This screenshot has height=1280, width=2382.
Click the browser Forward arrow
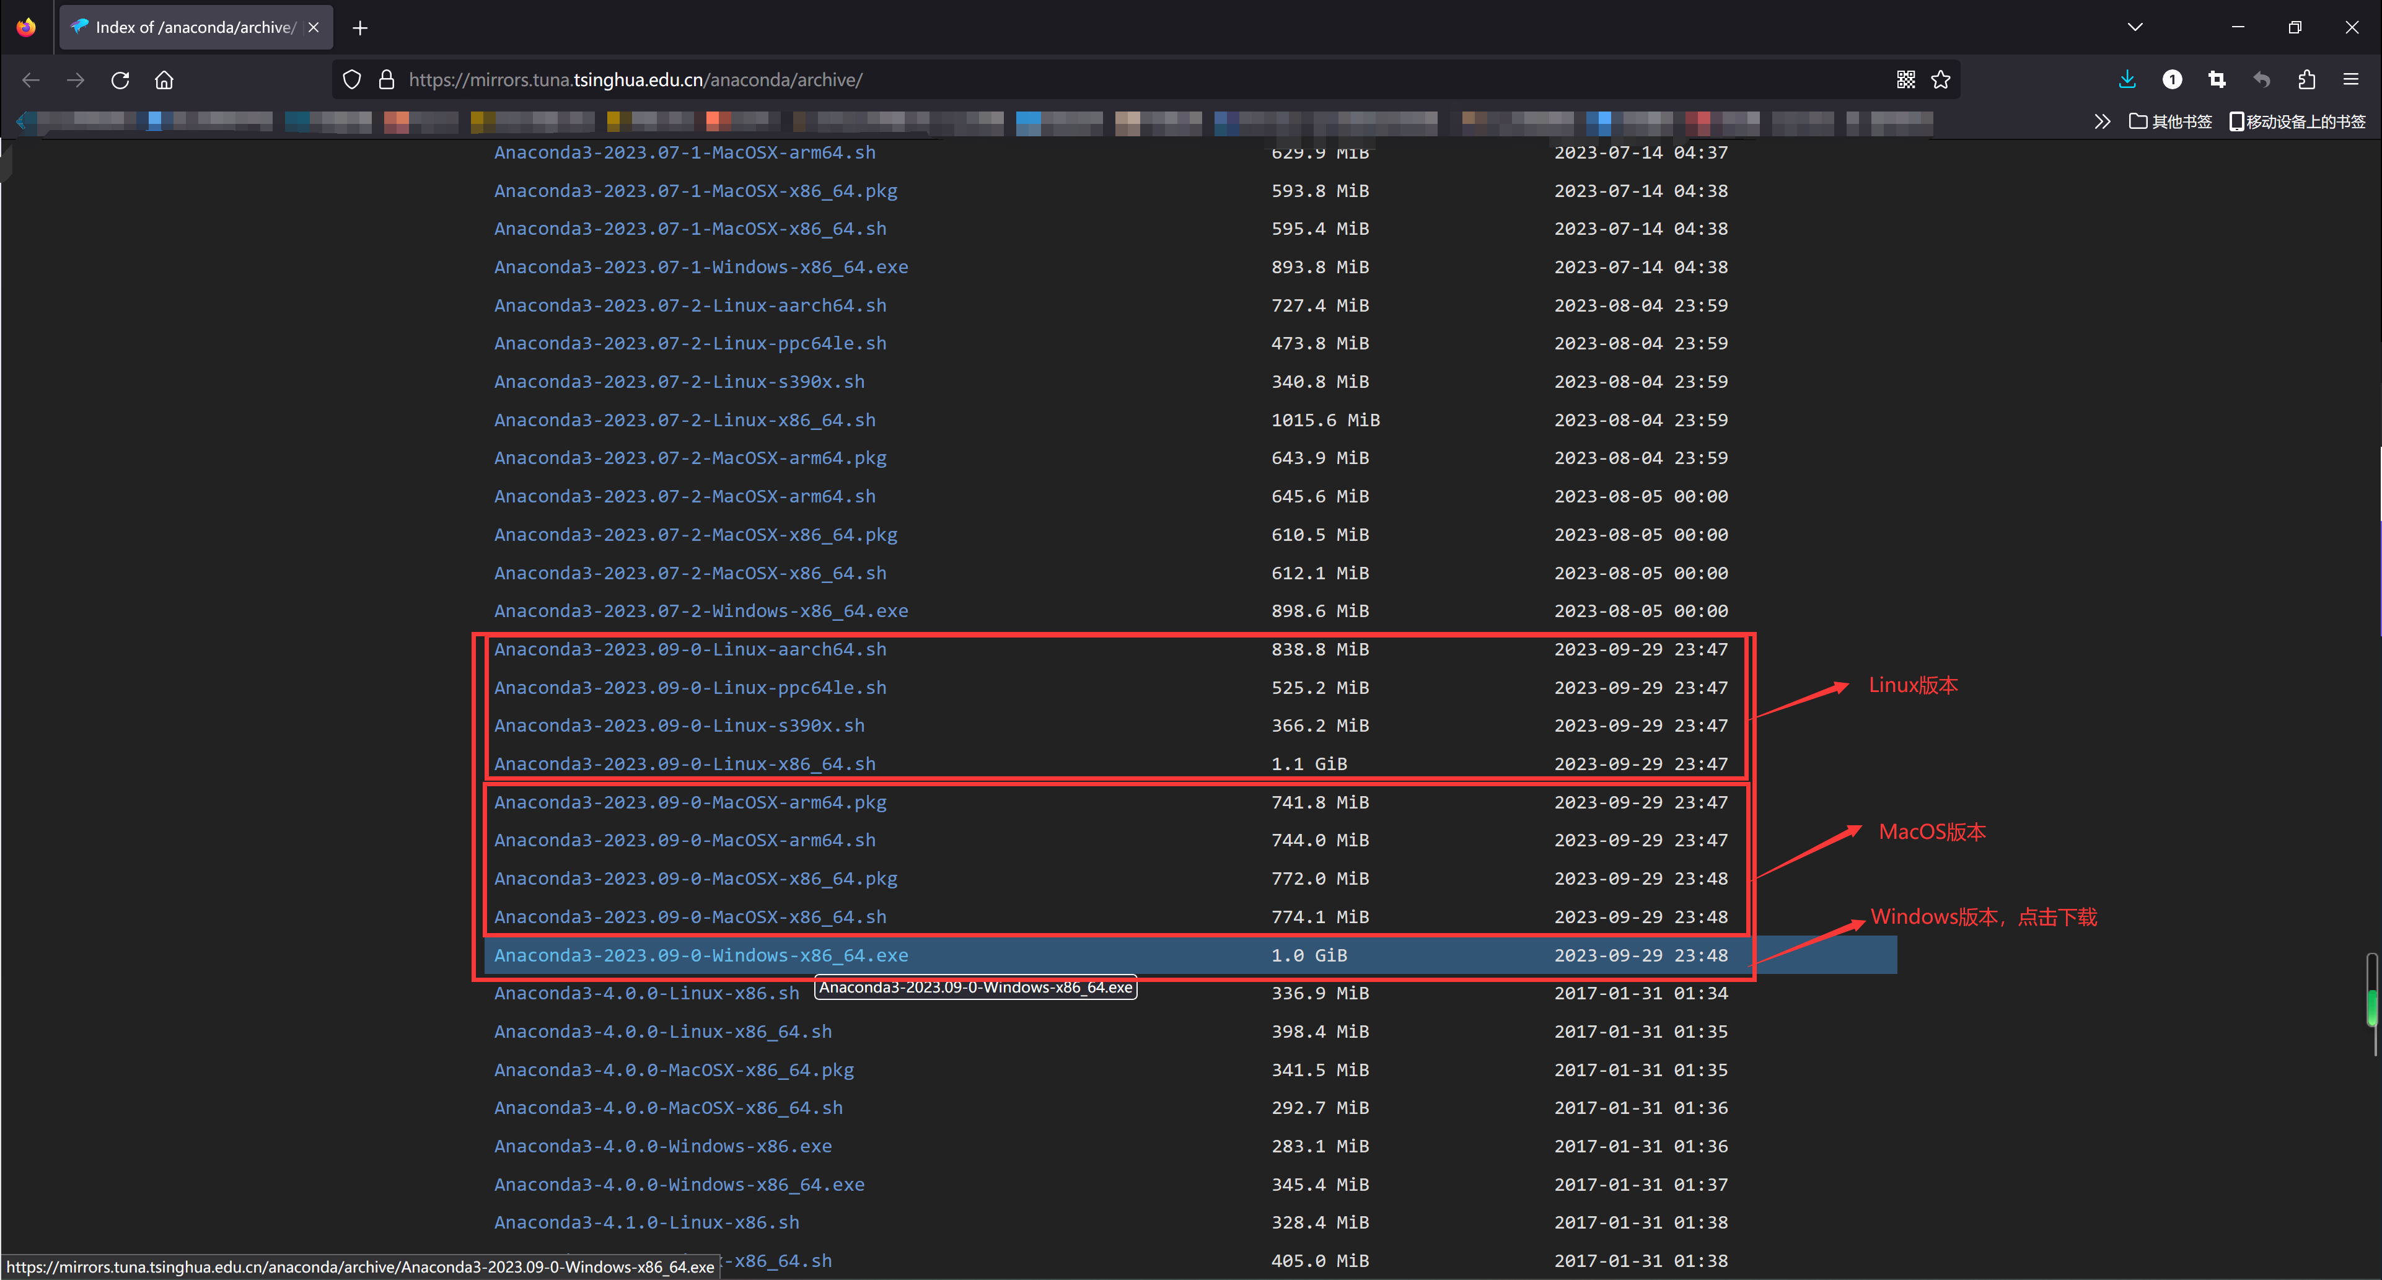point(76,81)
